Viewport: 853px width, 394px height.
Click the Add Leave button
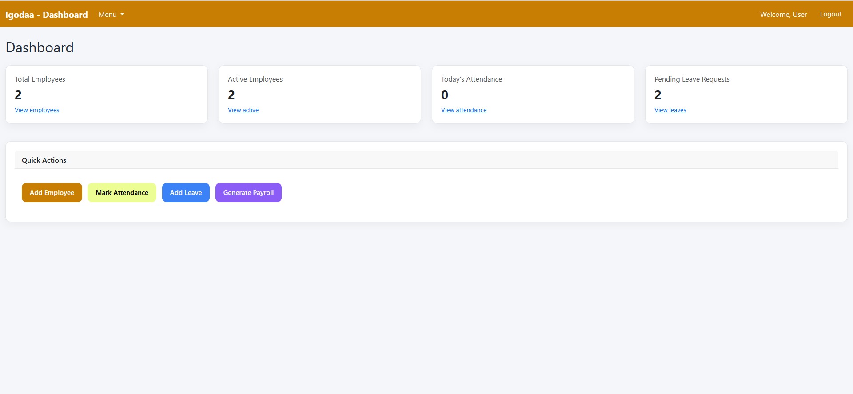pyautogui.click(x=186, y=192)
